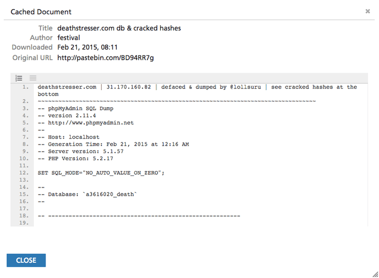Toggle the numbered list line-numbers icon
Viewport: 379px width, 278px height.
coord(19,78)
